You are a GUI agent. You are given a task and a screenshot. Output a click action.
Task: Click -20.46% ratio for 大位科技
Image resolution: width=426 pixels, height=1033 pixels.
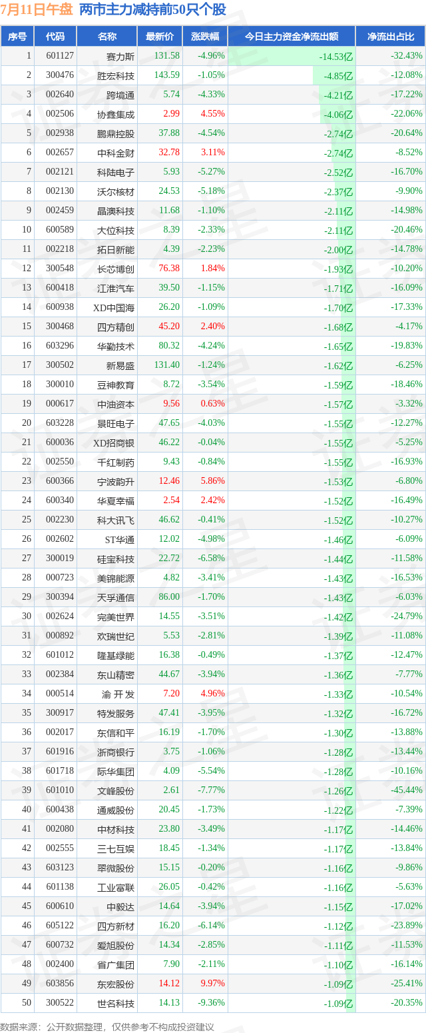coord(407,230)
